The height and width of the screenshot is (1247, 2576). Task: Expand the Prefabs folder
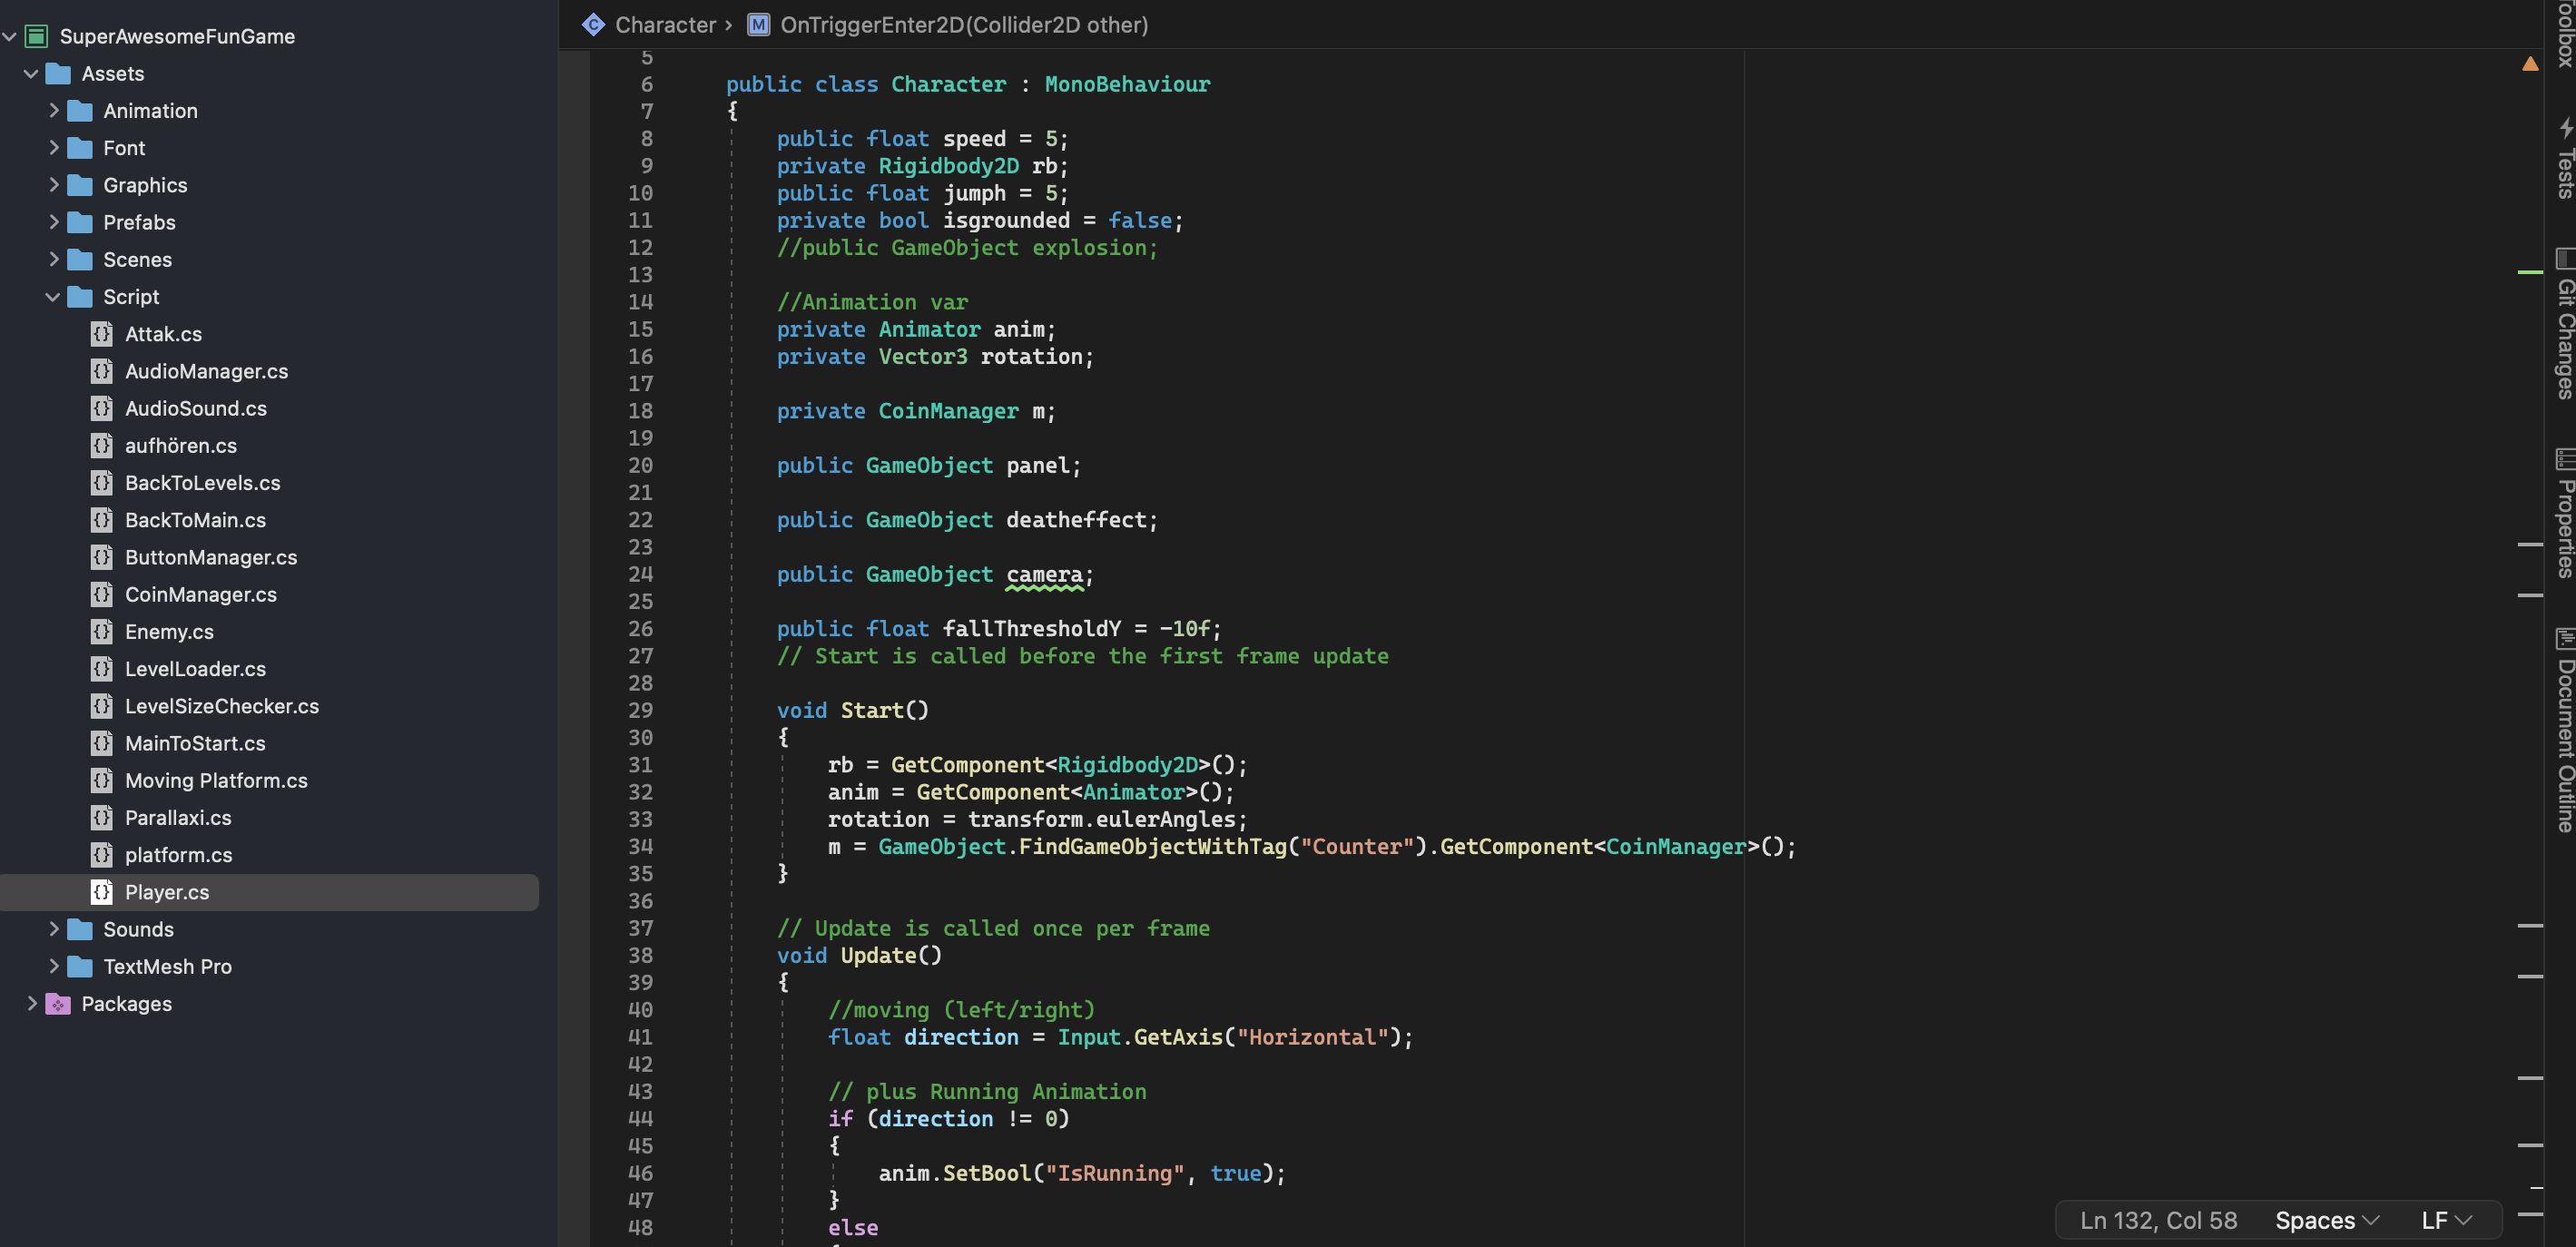(x=54, y=222)
